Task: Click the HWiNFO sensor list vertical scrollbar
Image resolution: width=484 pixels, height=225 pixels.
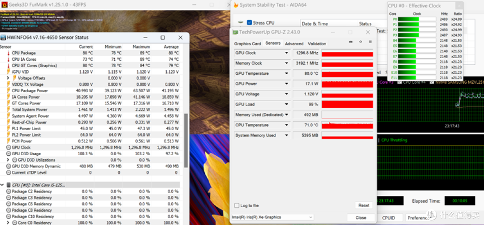Action: (186, 130)
